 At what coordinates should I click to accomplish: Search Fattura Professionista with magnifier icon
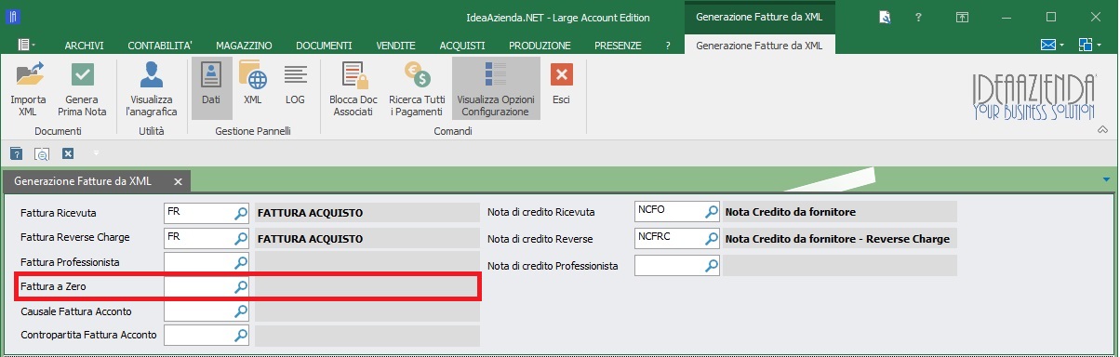coord(241,262)
